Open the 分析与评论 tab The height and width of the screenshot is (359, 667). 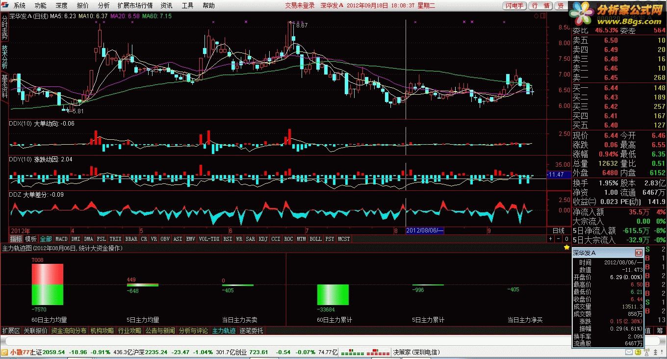(193, 331)
